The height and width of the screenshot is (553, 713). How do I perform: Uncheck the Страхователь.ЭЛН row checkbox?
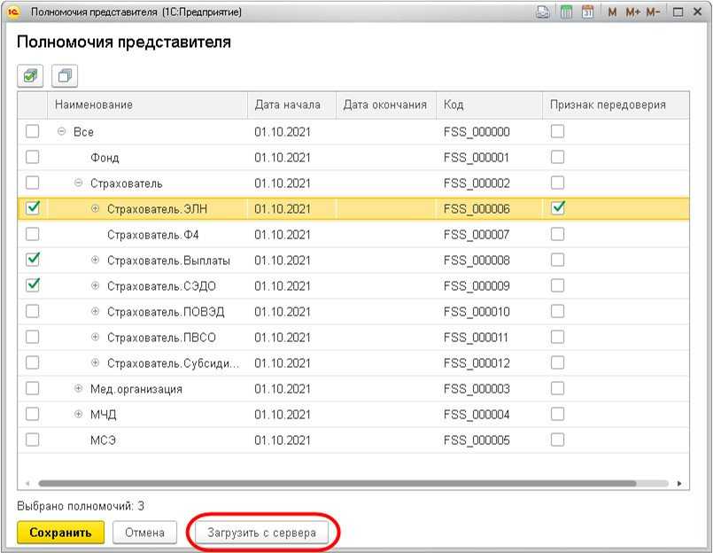[x=33, y=208]
